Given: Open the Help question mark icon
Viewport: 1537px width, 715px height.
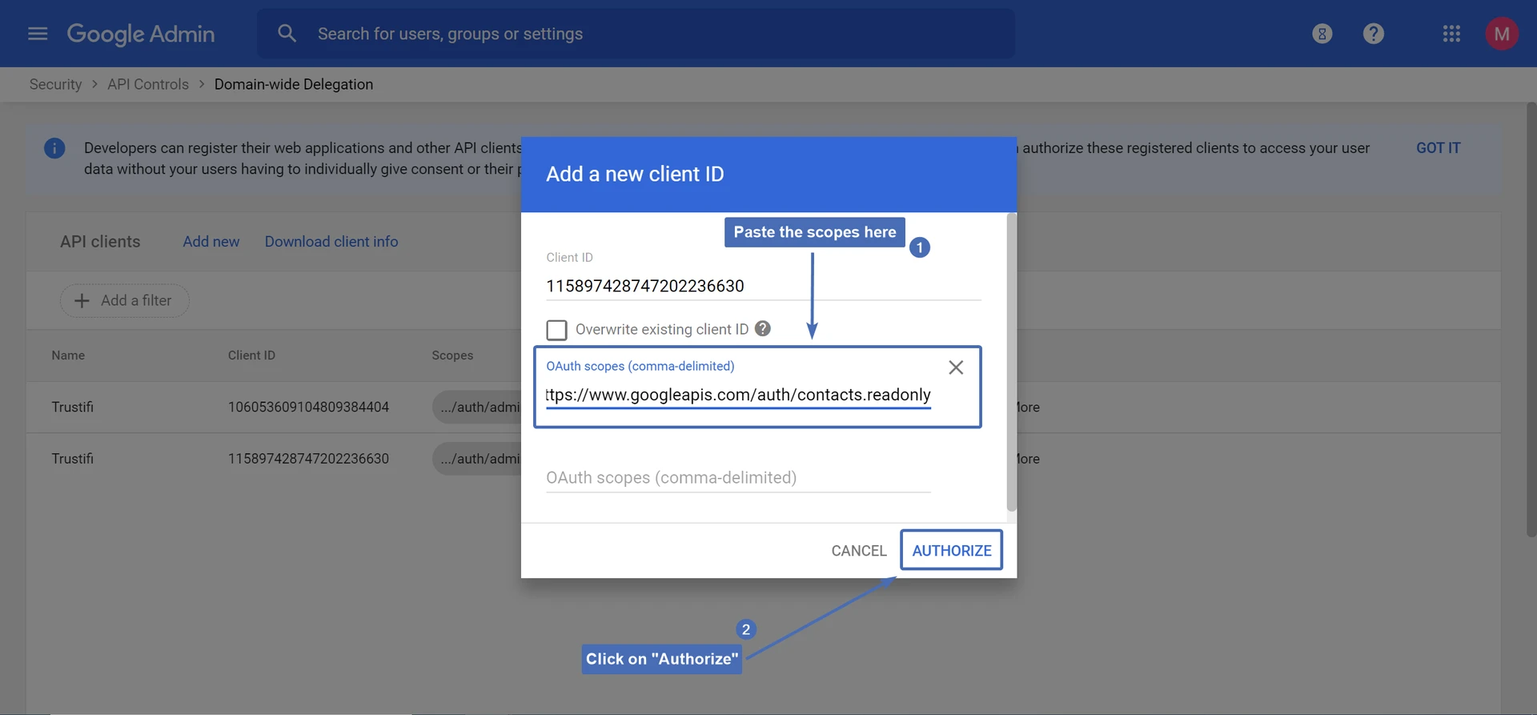Looking at the screenshot, I should [x=1374, y=34].
